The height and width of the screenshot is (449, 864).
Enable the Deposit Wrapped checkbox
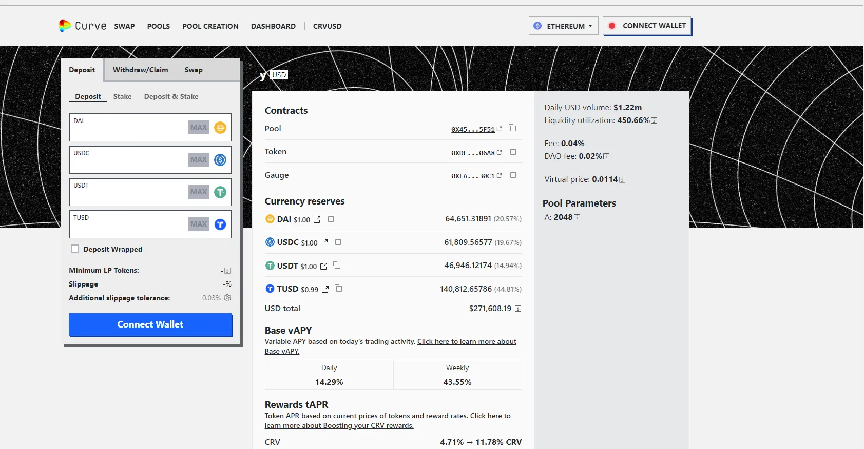[x=75, y=249]
